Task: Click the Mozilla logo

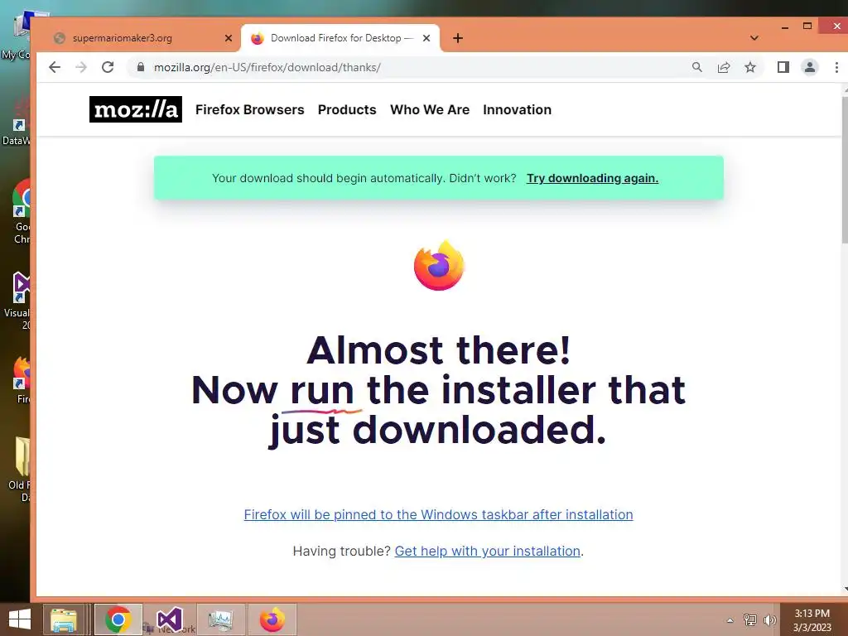Action: (x=136, y=109)
